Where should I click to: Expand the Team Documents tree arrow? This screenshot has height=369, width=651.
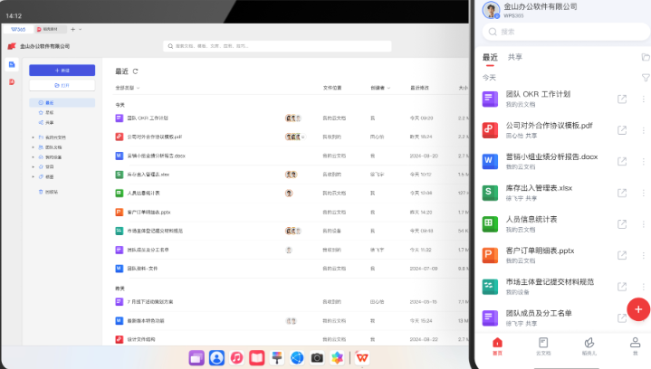pyautogui.click(x=34, y=147)
